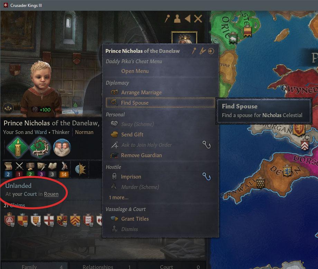Click the pin icon in context menu header
The width and height of the screenshot is (318, 269).
(x=194, y=51)
